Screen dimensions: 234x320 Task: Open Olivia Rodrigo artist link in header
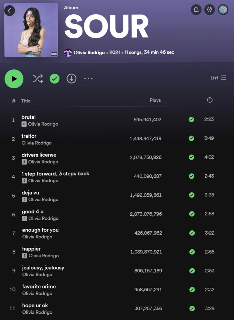[x=89, y=53]
